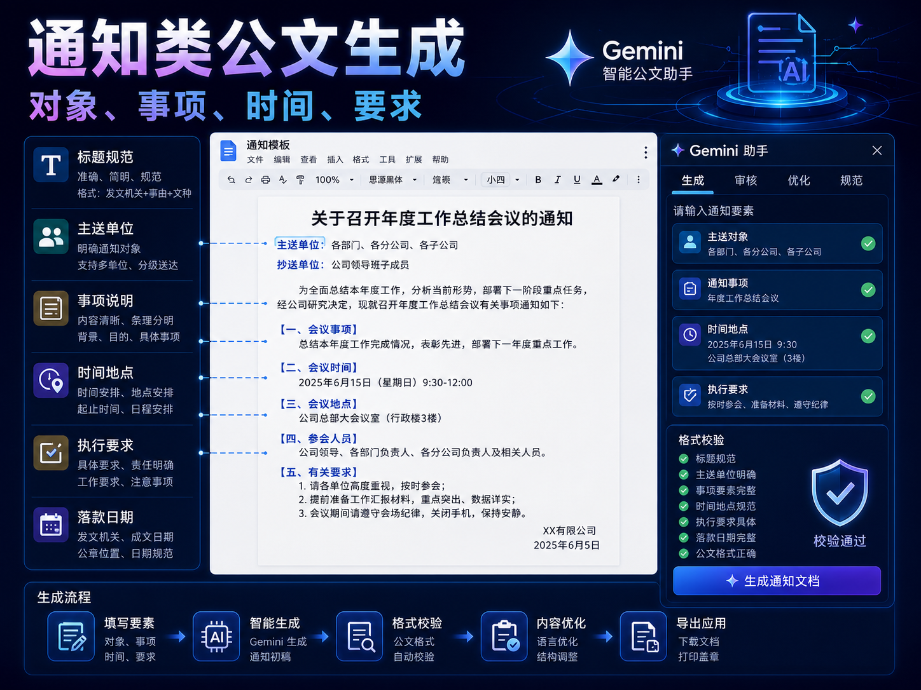The image size is (921, 690).
Task: Toggle italic formatting
Action: 557,180
